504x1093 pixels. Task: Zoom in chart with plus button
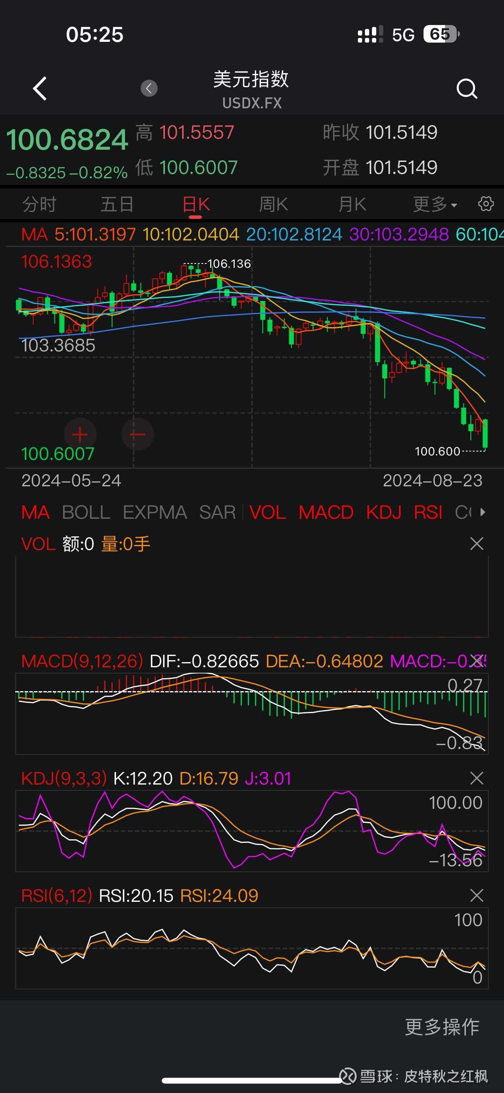(80, 434)
